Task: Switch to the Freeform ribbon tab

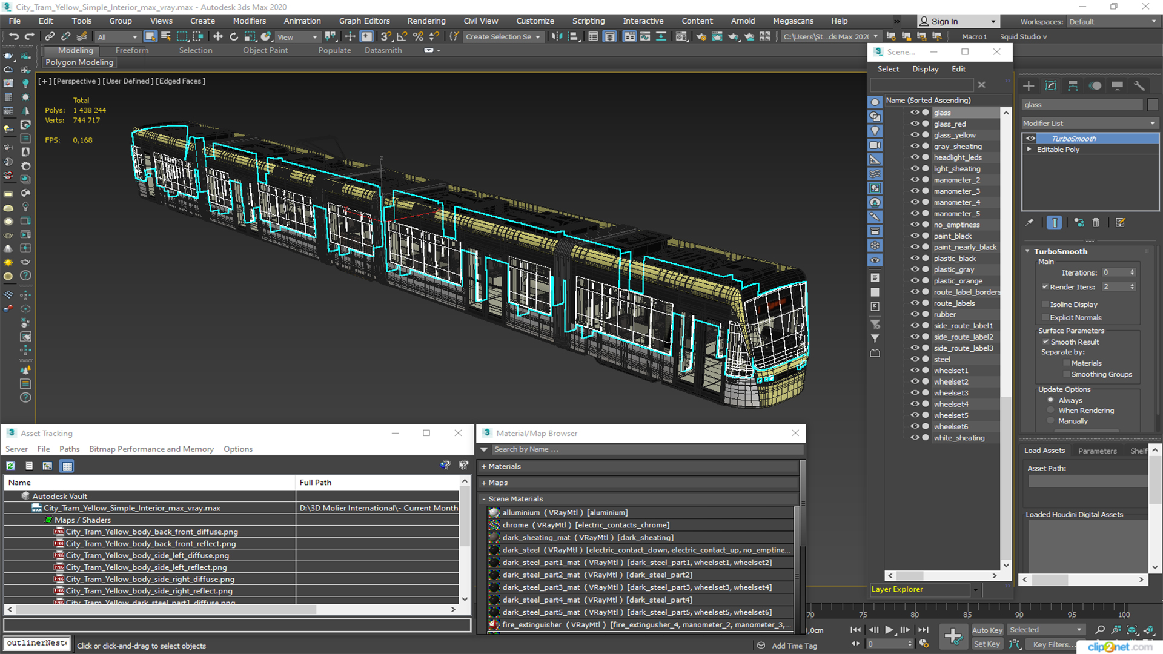Action: 131,50
